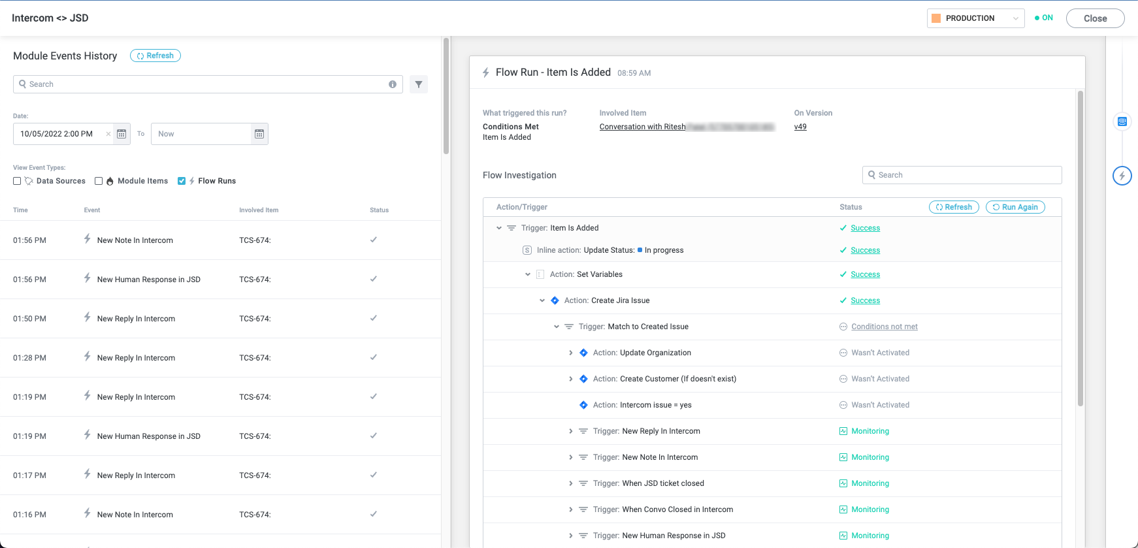
Task: Uncheck the Flow Runs checkbox
Action: point(182,181)
